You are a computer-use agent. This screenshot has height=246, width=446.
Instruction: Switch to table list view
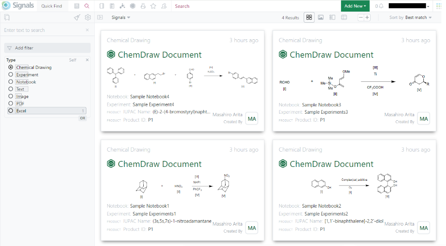[344, 18]
